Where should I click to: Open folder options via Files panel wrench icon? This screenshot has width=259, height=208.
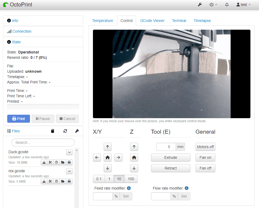[x=77, y=131]
